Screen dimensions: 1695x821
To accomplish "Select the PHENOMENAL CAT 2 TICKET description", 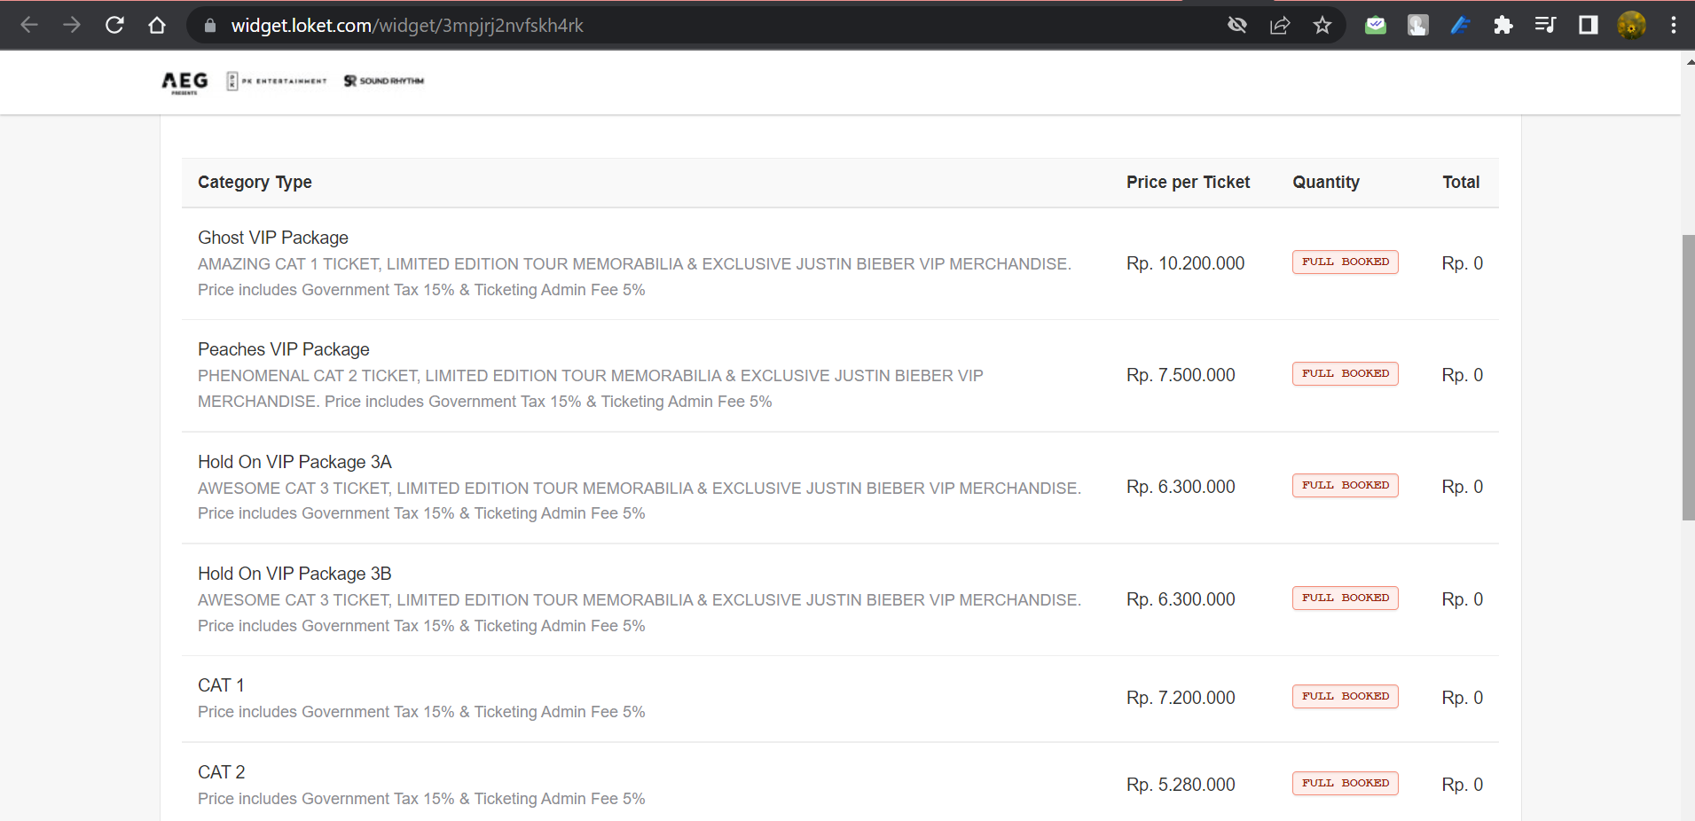I will tap(591, 388).
